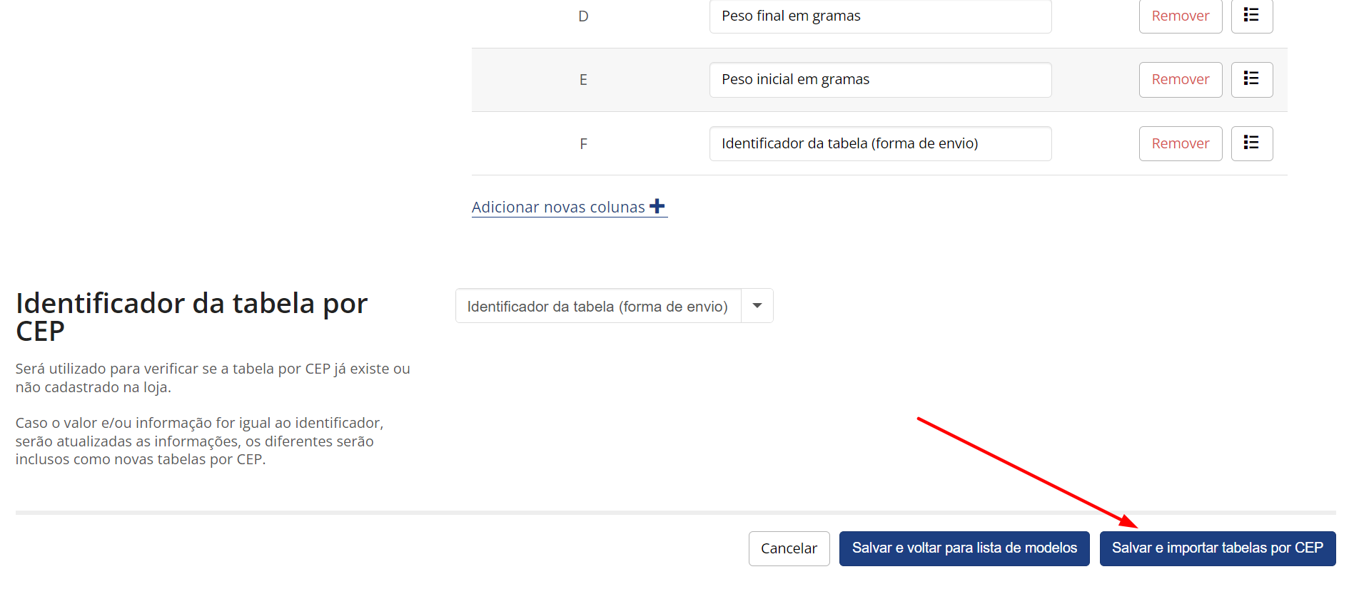The image size is (1349, 599).
Task: Remove column E Peso inicial
Action: 1181,79
